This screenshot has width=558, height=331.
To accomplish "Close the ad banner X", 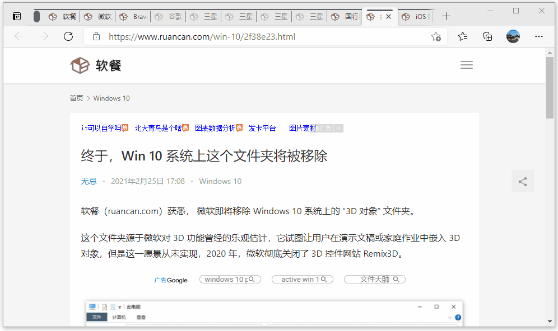I will coord(338,128).
